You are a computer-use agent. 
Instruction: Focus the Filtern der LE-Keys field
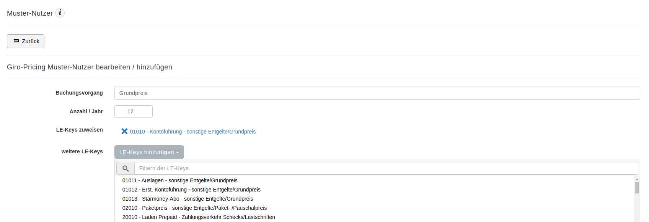[x=386, y=168]
